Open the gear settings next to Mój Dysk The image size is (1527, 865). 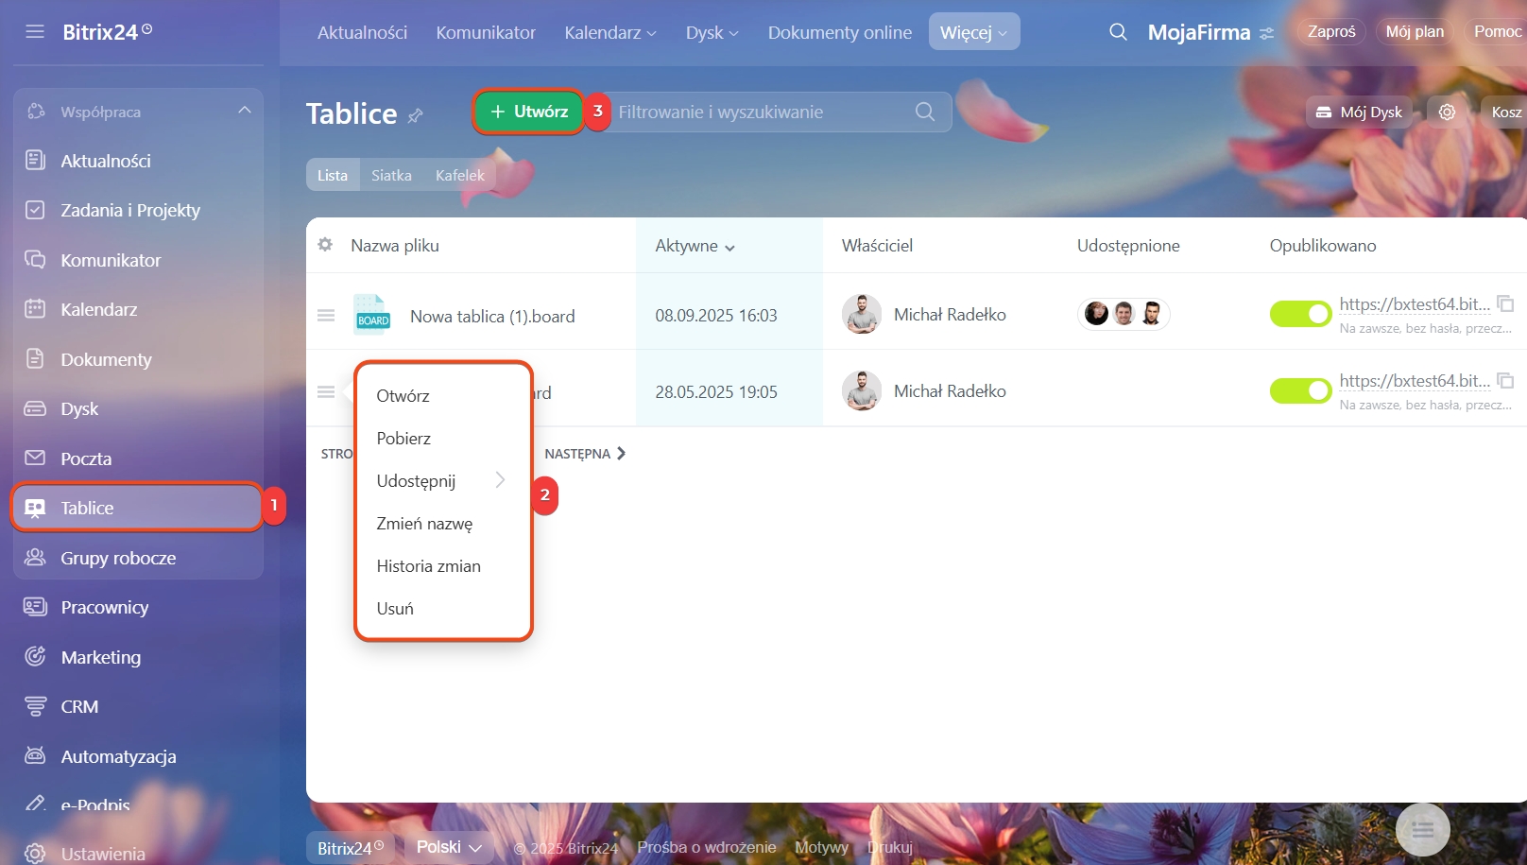pyautogui.click(x=1447, y=112)
